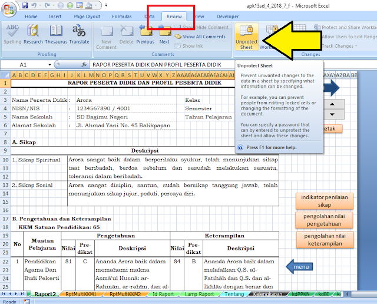
Task: Toggle Show/Hide Comment
Action: point(201,28)
